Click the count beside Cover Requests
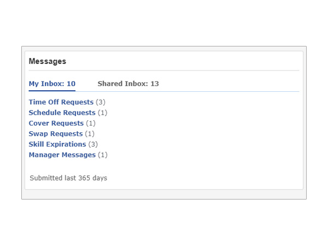The height and width of the screenshot is (246, 328). point(91,123)
